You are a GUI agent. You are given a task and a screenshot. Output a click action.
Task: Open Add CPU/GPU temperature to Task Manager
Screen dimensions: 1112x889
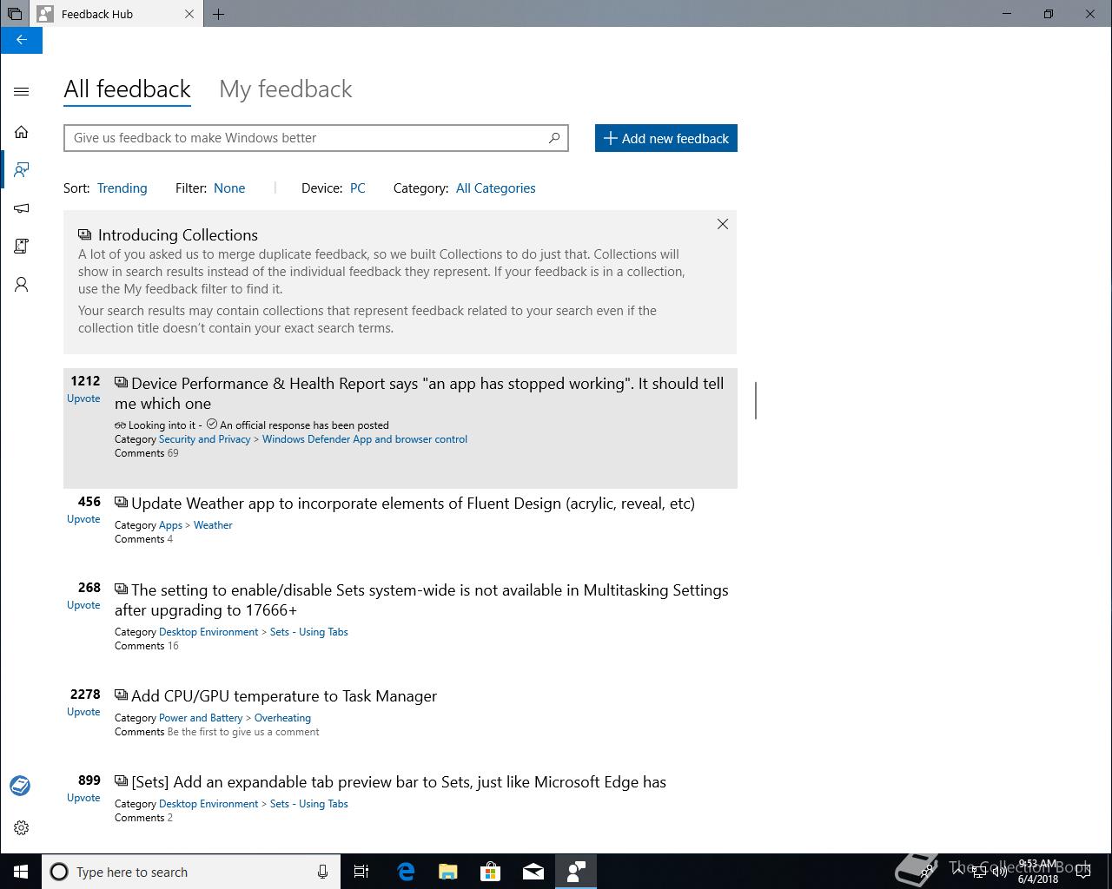[x=284, y=696]
